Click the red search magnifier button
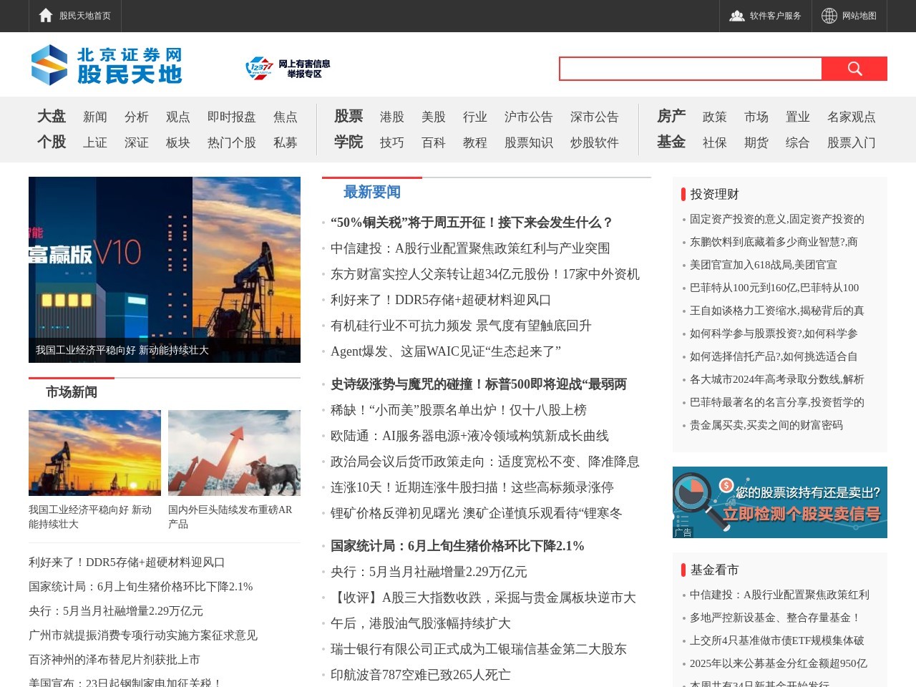 click(x=854, y=69)
